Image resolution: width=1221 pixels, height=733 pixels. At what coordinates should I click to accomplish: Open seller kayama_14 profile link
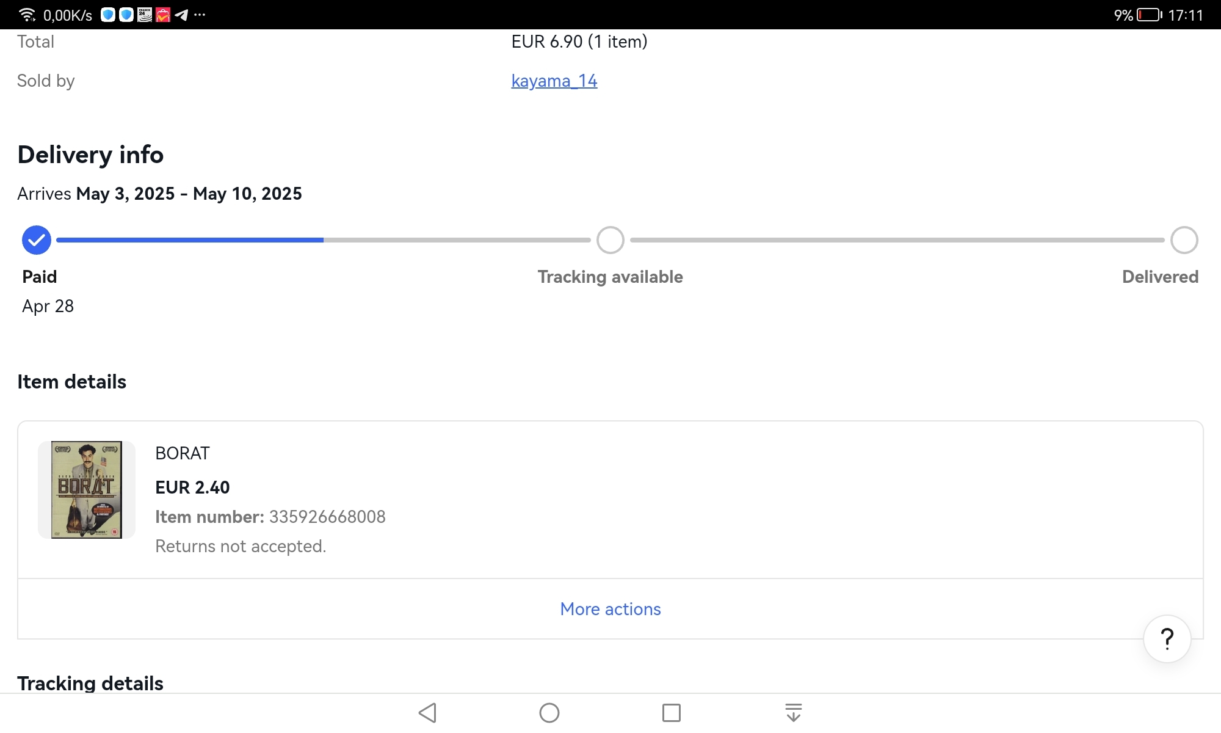[x=554, y=81]
